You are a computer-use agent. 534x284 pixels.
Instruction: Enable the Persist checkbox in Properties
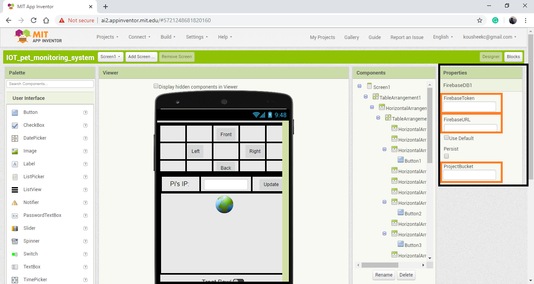coord(446,156)
